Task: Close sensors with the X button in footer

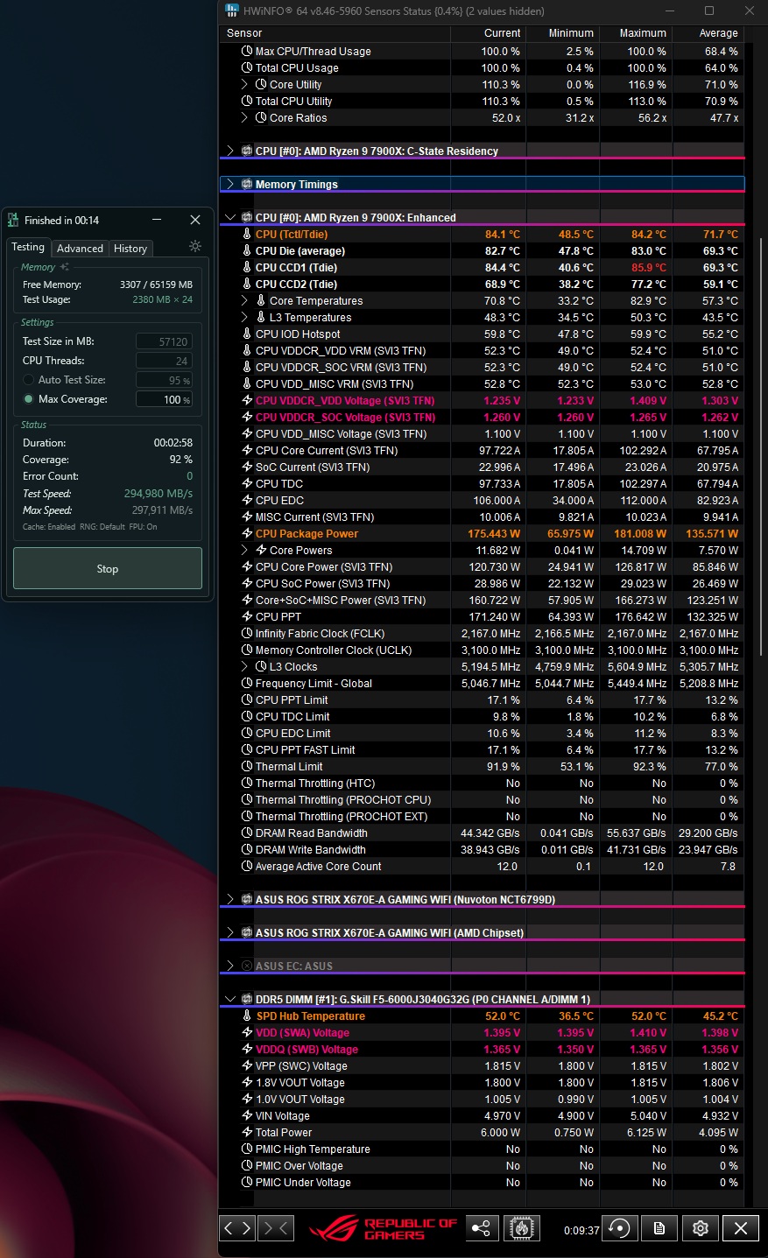Action: point(741,1228)
